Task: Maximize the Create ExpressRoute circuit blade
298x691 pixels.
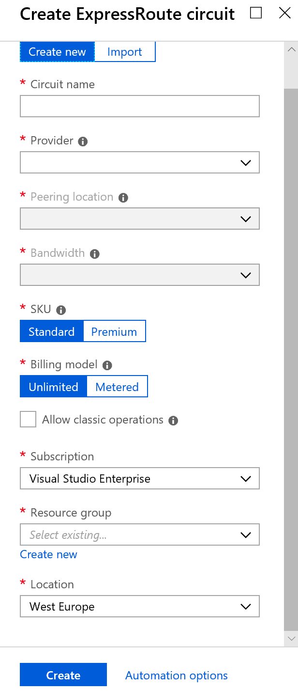Action: click(x=256, y=13)
